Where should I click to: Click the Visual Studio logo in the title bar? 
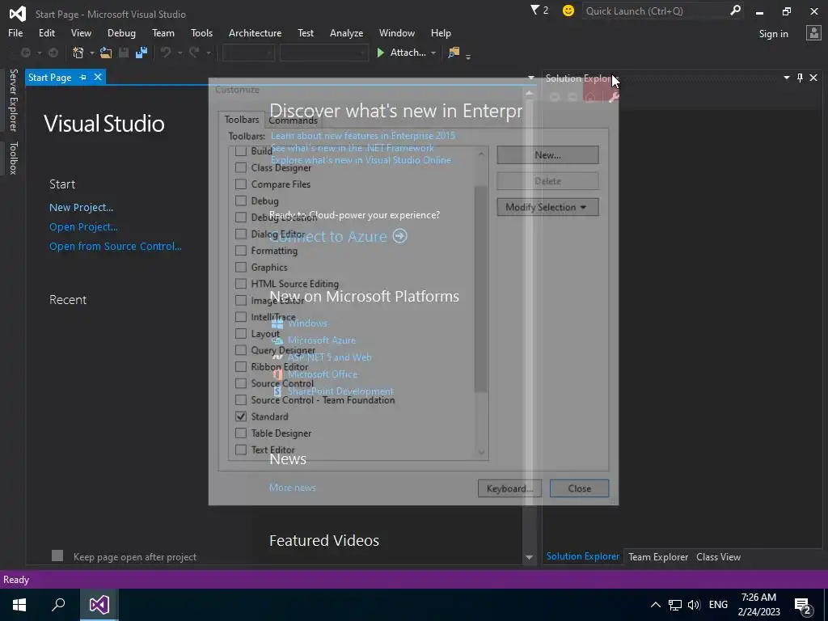click(18, 13)
